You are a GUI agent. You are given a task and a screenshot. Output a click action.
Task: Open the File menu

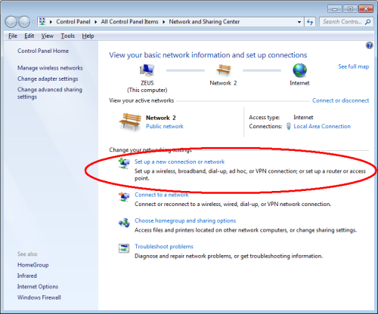pyautogui.click(x=13, y=36)
